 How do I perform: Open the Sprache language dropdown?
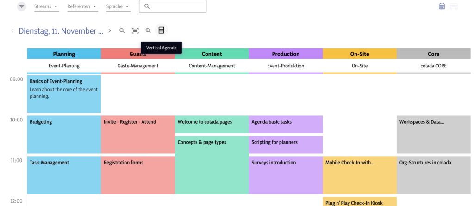(x=118, y=6)
